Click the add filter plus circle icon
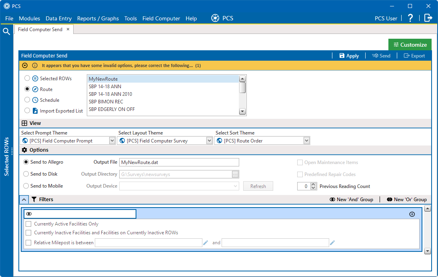The image size is (438, 277). click(x=412, y=214)
